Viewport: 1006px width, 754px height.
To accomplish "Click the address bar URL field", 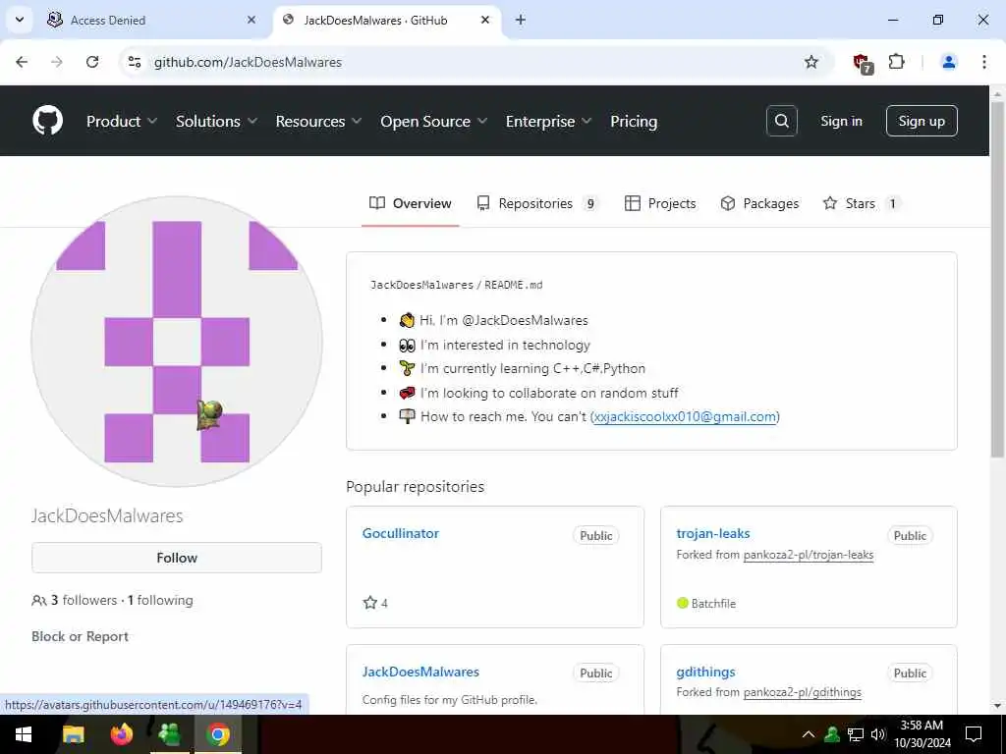I will (x=475, y=62).
